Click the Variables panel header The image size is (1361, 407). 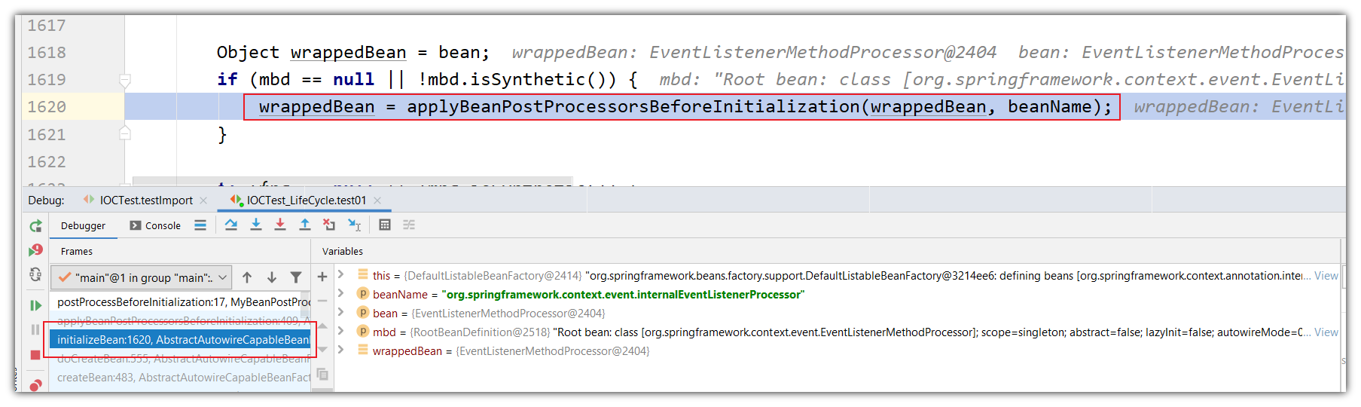click(343, 252)
